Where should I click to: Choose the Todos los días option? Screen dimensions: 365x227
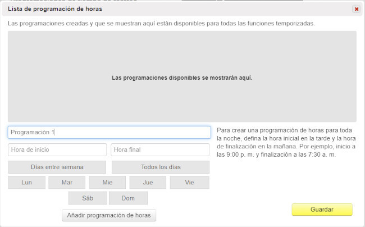point(160,167)
